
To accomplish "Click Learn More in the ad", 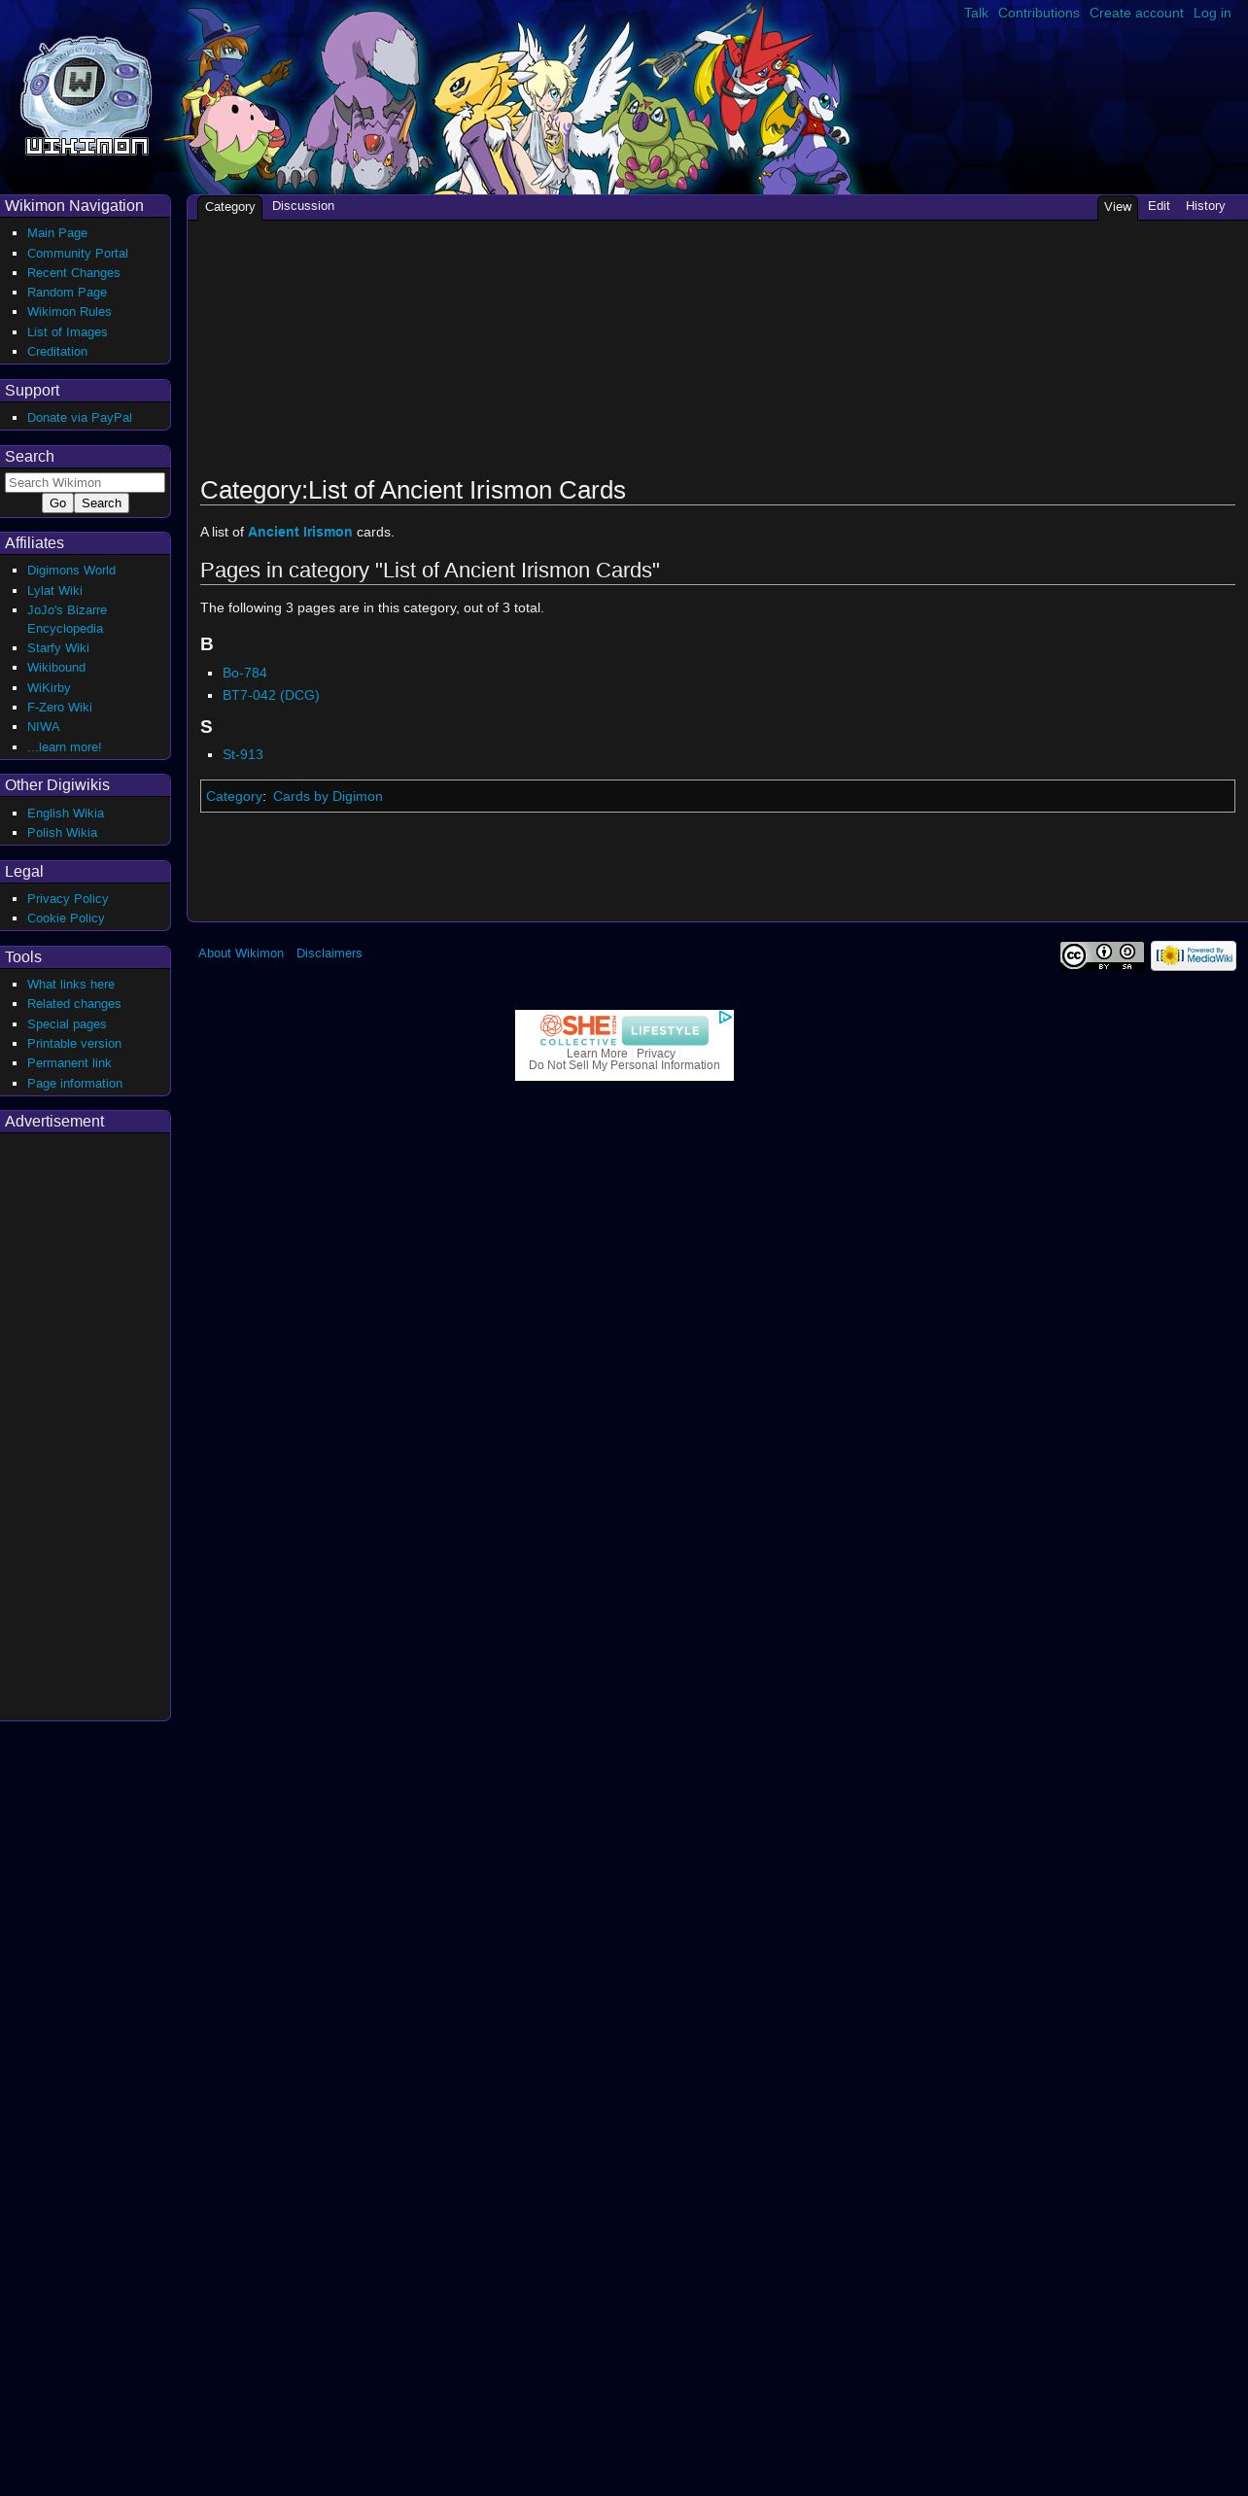I will point(597,1054).
